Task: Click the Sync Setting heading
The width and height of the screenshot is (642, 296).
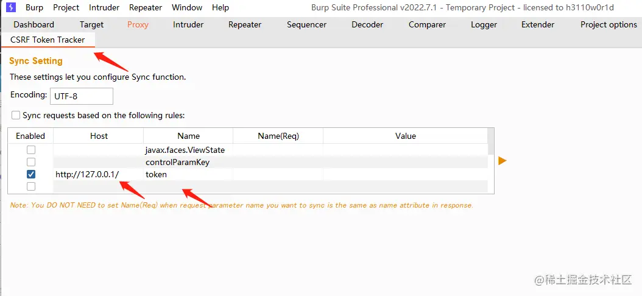Action: [x=36, y=61]
